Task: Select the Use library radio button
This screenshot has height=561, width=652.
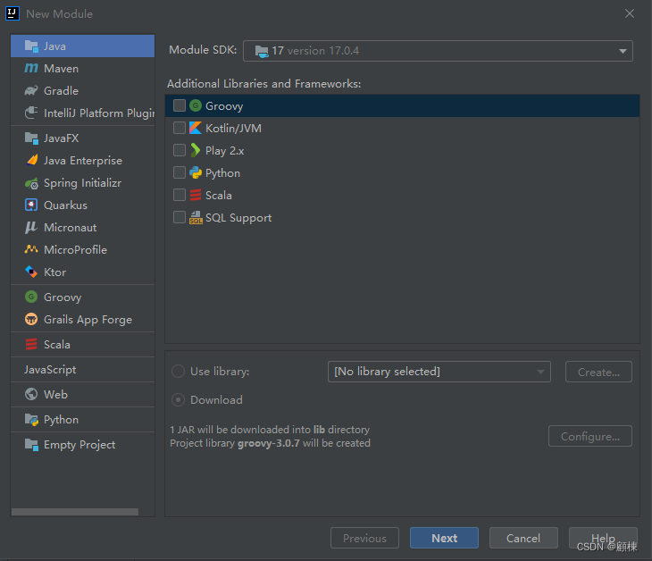Action: click(x=178, y=372)
